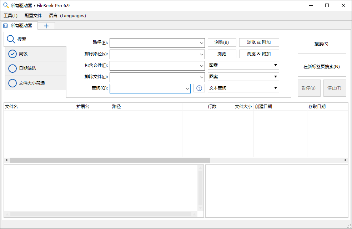This screenshot has height=229, width=352.
Task: Open the 工具(T) menu
Action: (x=10, y=16)
